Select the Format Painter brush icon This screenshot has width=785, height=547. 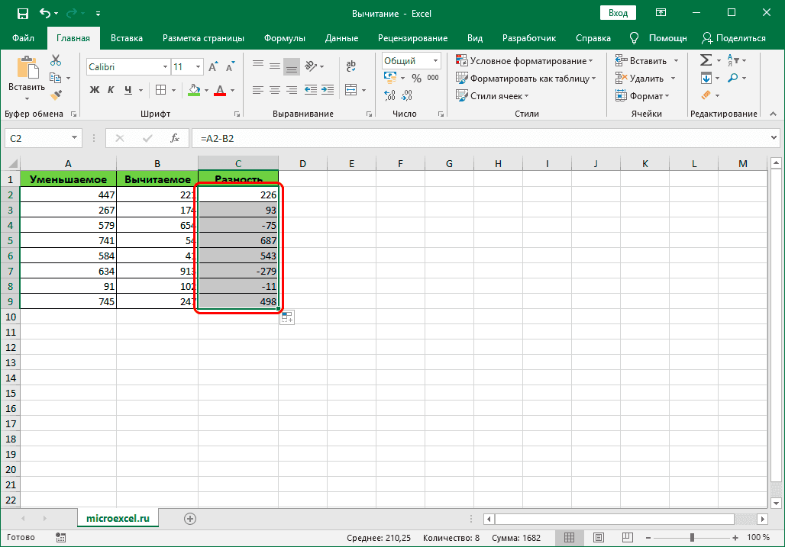(55, 95)
